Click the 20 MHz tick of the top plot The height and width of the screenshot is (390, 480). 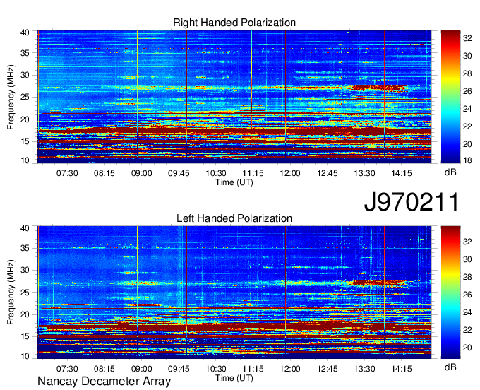[25, 119]
